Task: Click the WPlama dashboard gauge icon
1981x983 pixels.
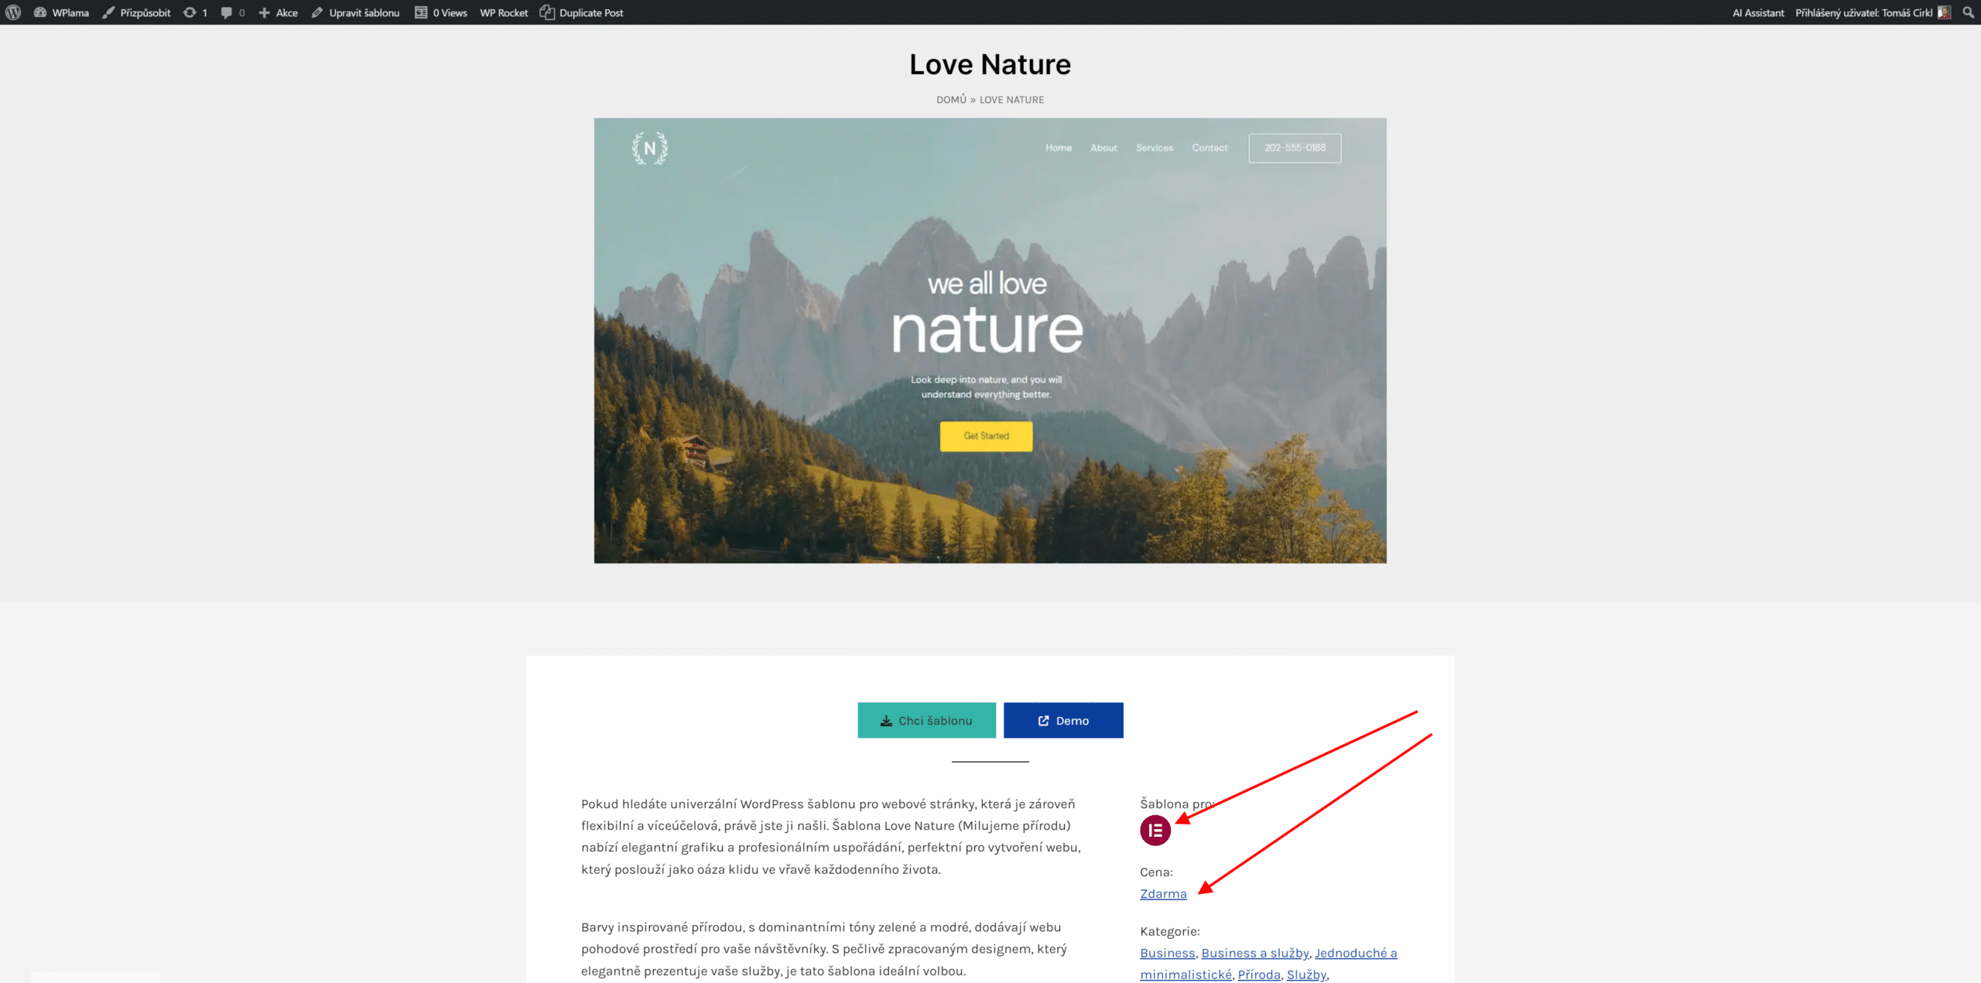Action: (x=40, y=12)
